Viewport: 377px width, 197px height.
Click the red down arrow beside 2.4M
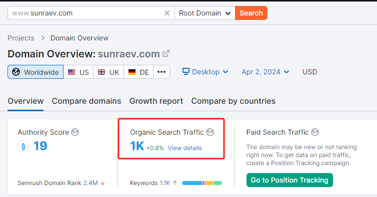click(102, 183)
